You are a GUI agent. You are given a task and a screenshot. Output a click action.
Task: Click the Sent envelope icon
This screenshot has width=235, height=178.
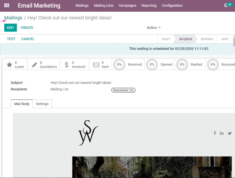click(x=96, y=65)
